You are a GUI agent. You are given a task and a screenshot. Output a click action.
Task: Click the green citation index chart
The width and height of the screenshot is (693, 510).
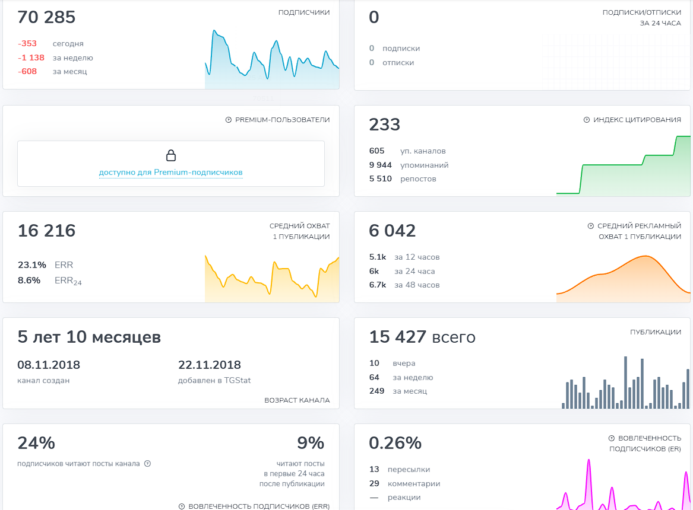click(623, 165)
